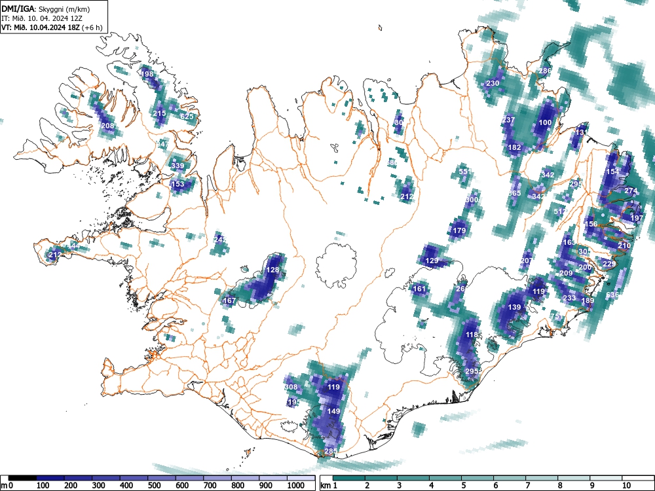The height and width of the screenshot is (491, 655).
Task: Click visibility value '198' in the Westfjords
Action: pos(147,74)
